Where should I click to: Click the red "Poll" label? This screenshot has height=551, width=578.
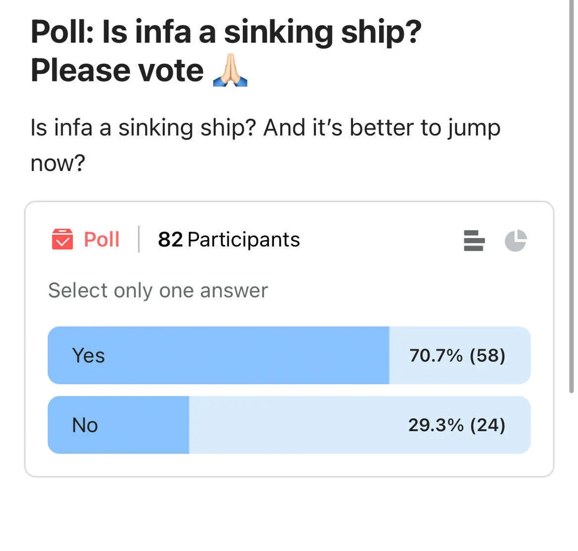point(102,239)
